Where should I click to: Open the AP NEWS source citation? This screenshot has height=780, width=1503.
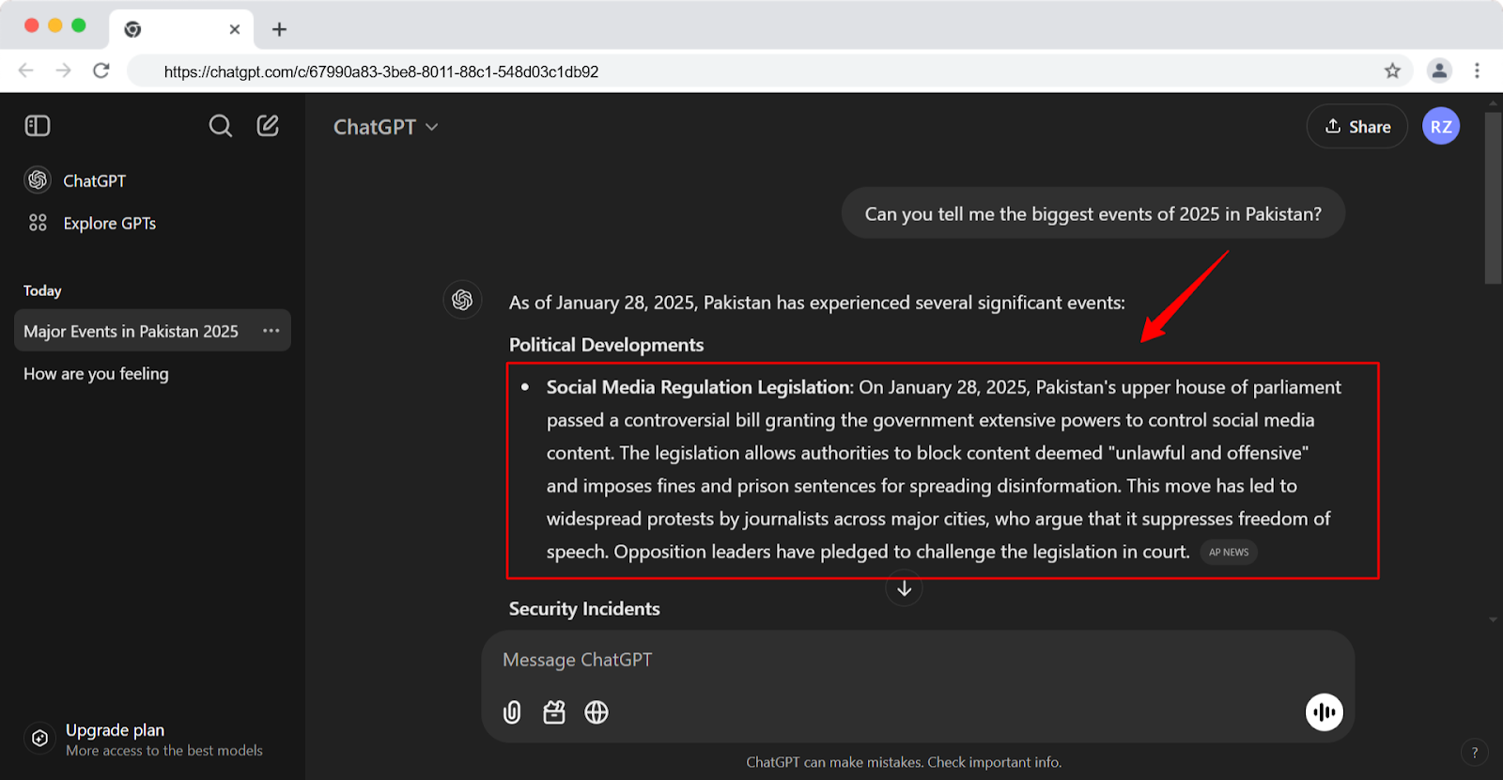tap(1229, 552)
